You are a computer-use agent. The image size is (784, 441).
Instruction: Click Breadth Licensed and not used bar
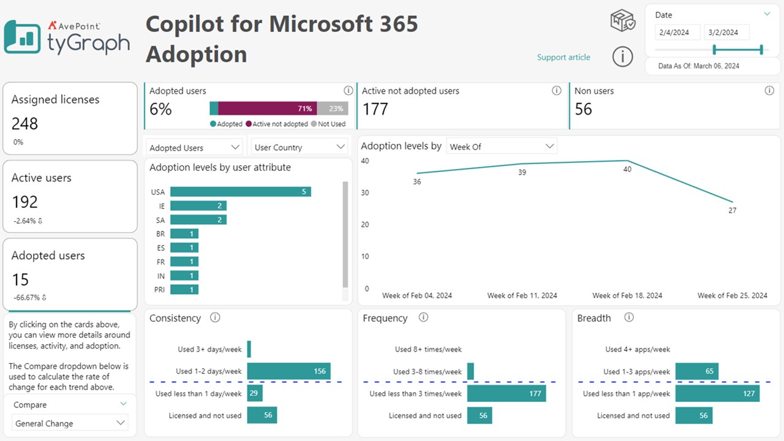coord(694,415)
